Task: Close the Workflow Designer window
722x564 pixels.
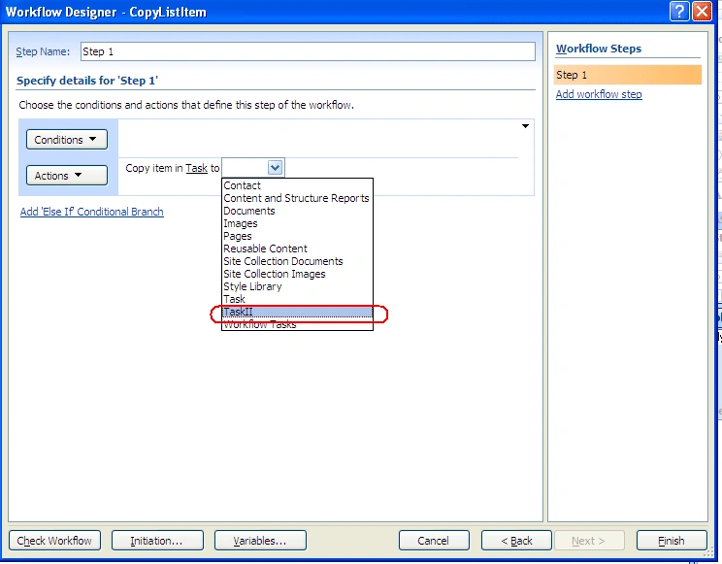Action: coord(702,11)
